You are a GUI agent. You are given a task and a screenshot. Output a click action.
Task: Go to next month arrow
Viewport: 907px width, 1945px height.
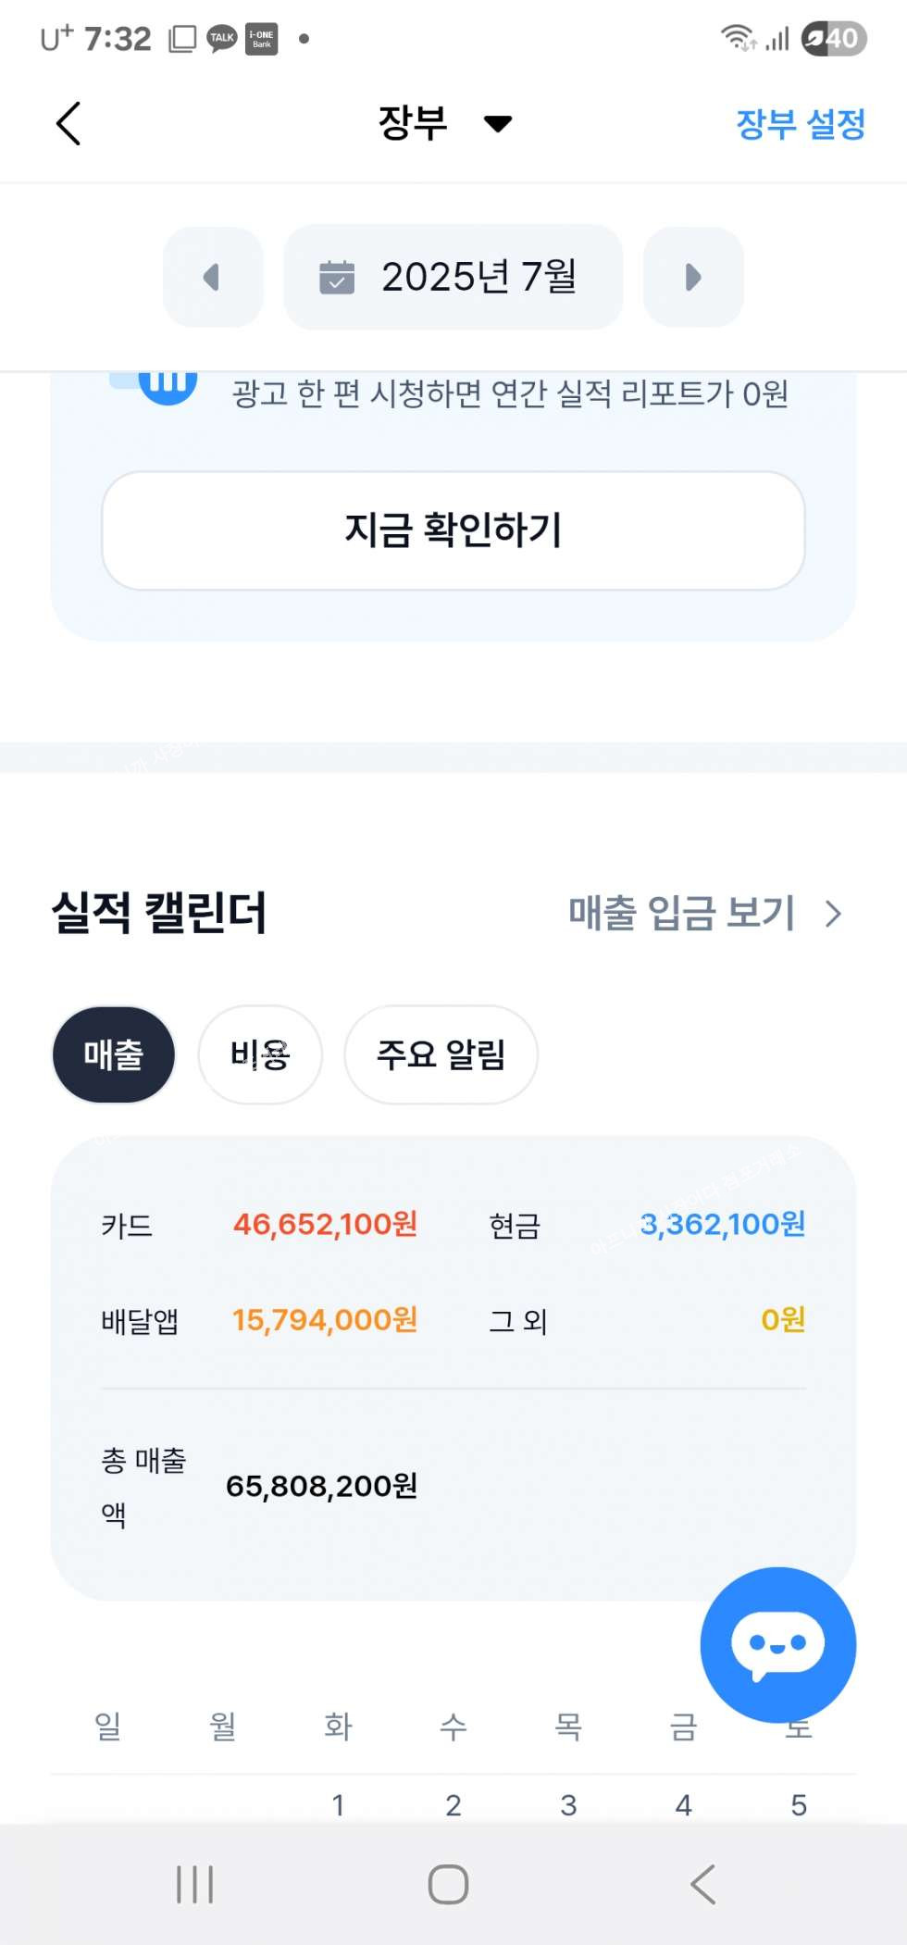(x=692, y=277)
